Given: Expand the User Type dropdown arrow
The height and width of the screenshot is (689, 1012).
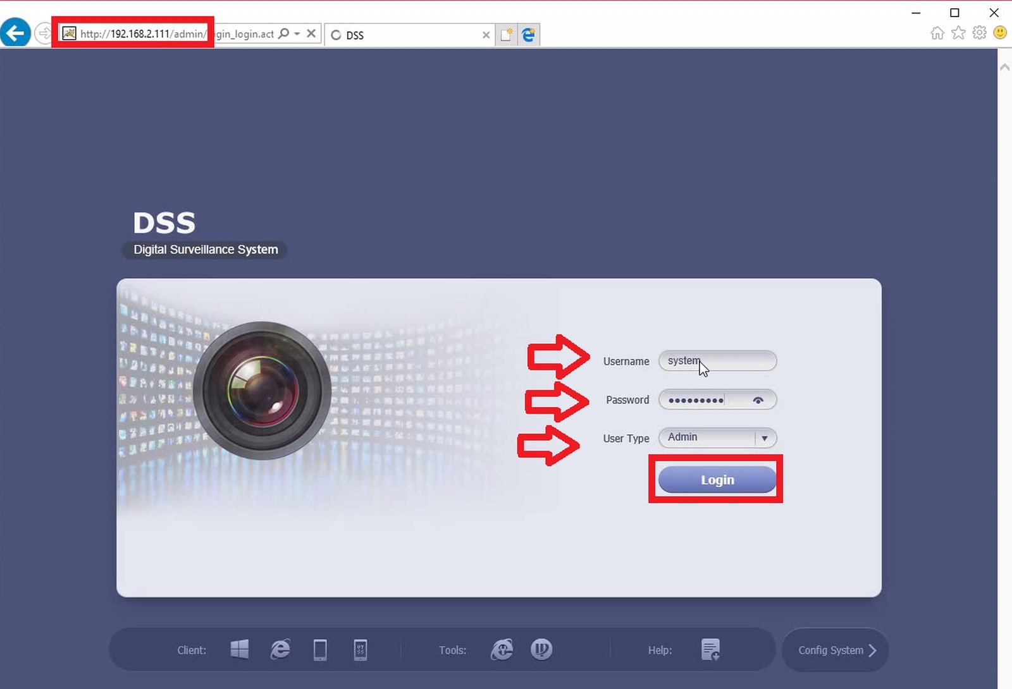Looking at the screenshot, I should [x=765, y=438].
